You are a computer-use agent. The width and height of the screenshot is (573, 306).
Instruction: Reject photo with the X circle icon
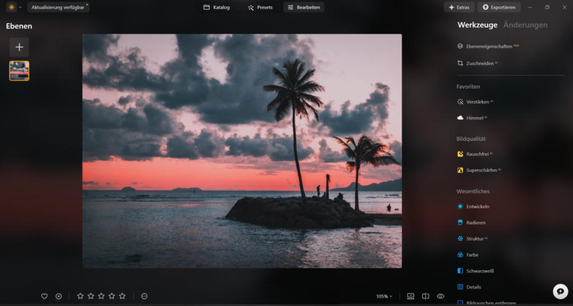[58, 296]
